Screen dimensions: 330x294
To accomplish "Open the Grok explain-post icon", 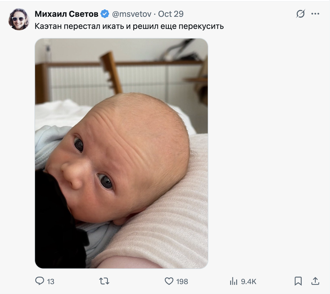I will [300, 14].
